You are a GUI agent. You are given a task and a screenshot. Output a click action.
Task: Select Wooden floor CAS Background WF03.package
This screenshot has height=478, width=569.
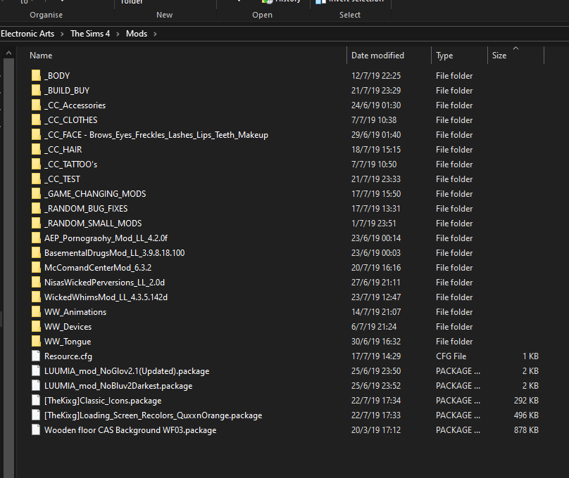tap(130, 430)
